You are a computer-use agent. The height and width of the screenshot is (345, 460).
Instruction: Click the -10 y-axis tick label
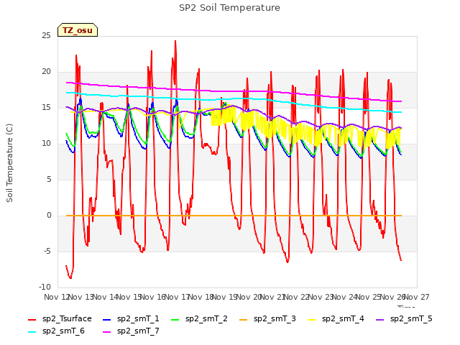pyautogui.click(x=45, y=287)
